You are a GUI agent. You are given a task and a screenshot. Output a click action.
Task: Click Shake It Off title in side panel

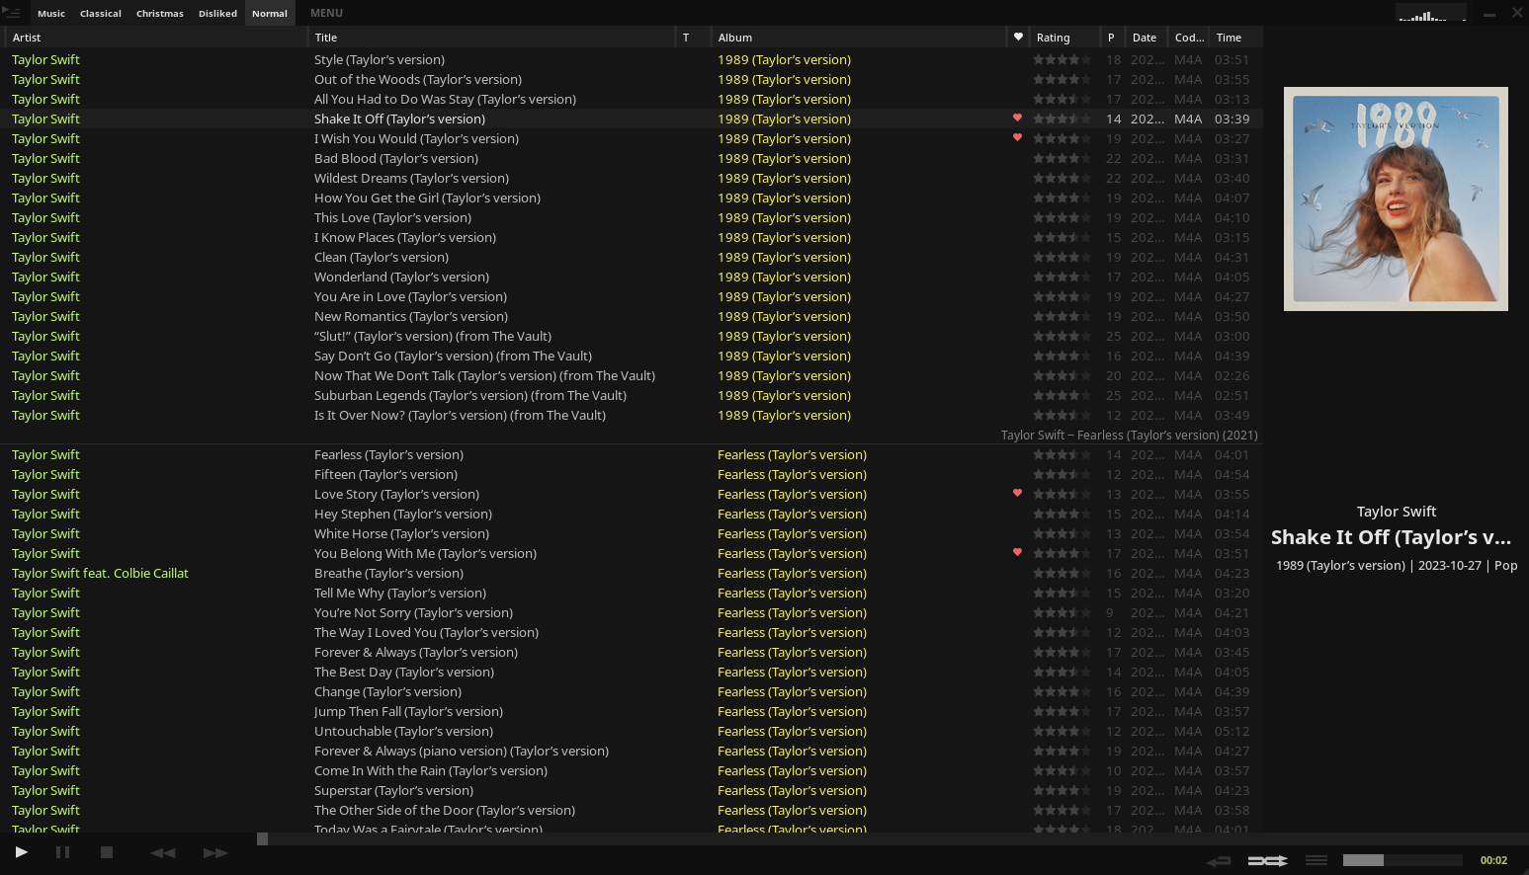[x=1391, y=537]
